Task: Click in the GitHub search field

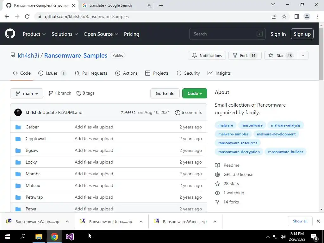Action: click(x=227, y=34)
